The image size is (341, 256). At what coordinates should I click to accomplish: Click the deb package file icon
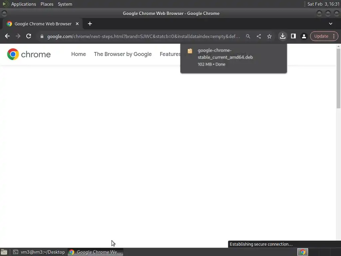coord(190,51)
